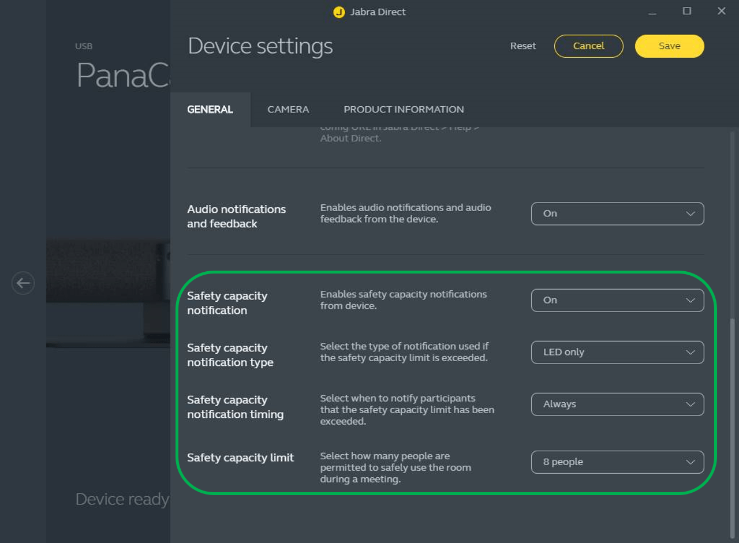This screenshot has height=543, width=739.
Task: Close the Jabra Direct window
Action: [x=721, y=12]
